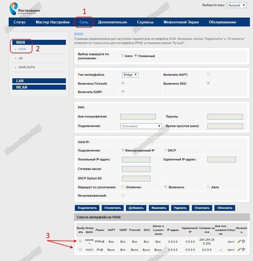Click the Список интерфейсов WAN heading
The image size is (253, 261).
pyautogui.click(x=99, y=217)
